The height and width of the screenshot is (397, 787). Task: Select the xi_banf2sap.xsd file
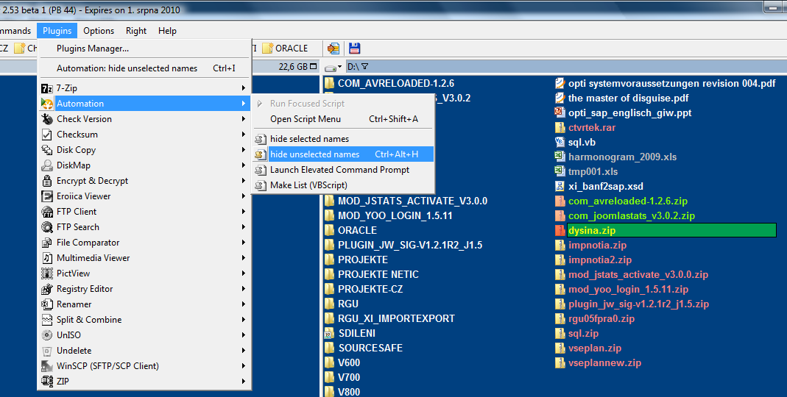point(599,187)
